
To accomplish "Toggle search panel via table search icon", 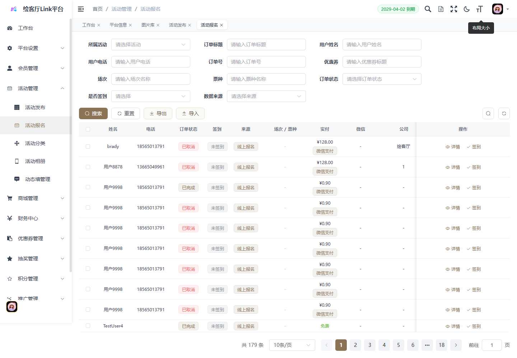I will pyautogui.click(x=488, y=113).
